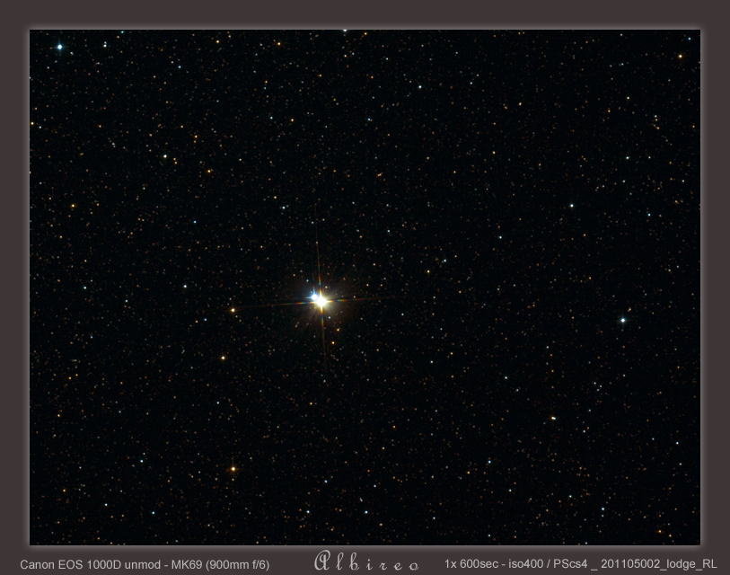The width and height of the screenshot is (730, 575).
Task: Click the '1x 600sec - iso400 / PScs4 _ 201105002_lodge_RL' caption
Action: (581, 564)
